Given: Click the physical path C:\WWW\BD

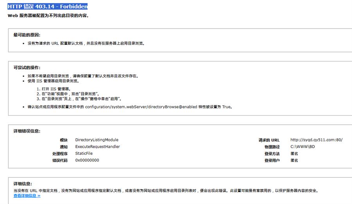Looking at the screenshot, I should pos(303,147).
